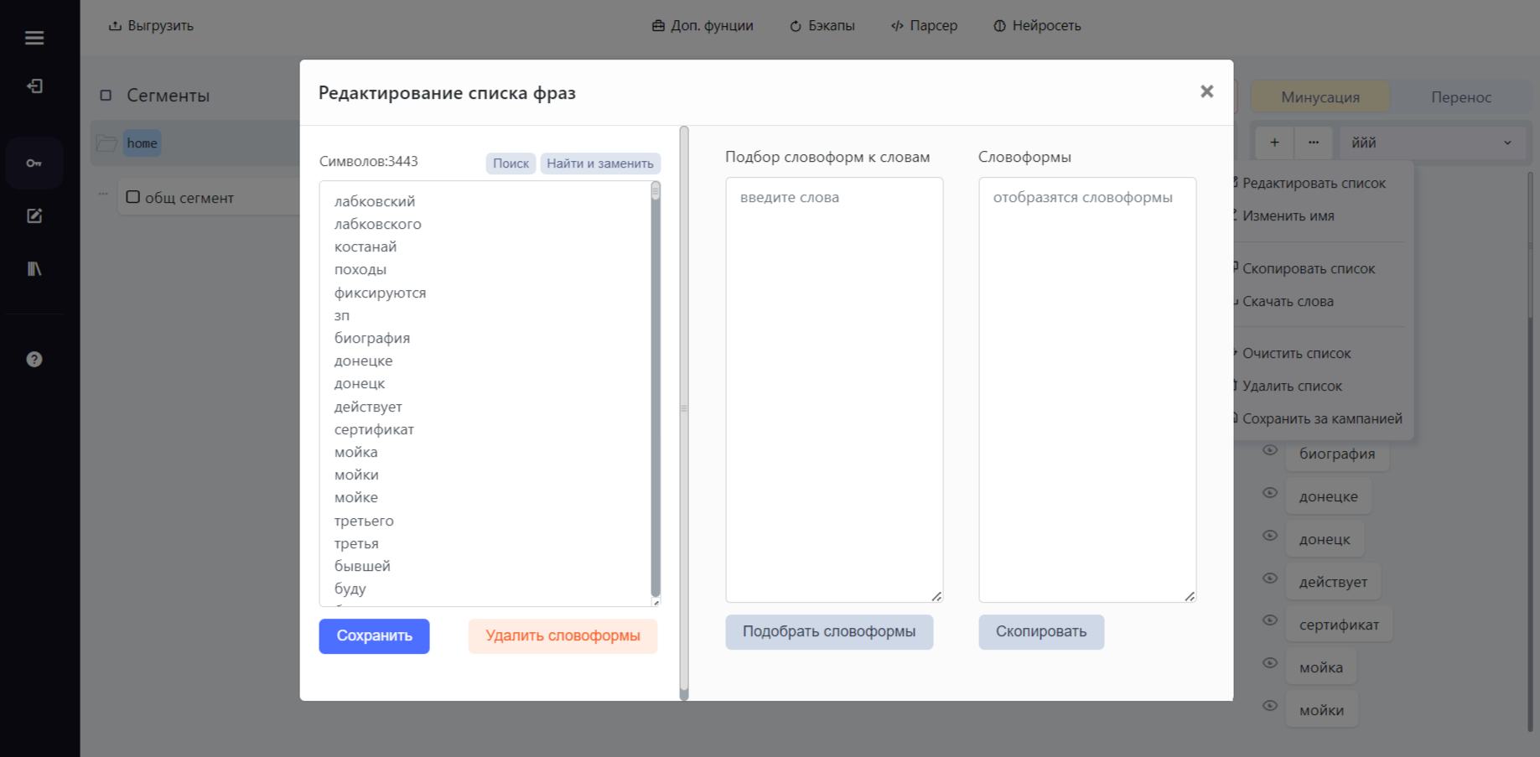
Task: Click Удалить словоформы button
Action: 563,636
